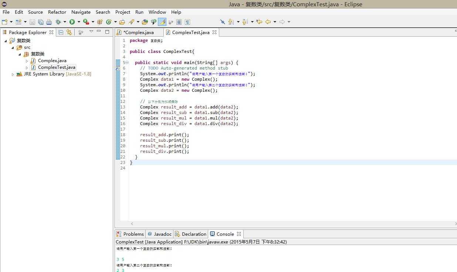Select ComplexTest.java in Package Explorer
The width and height of the screenshot is (457, 272).
(x=57, y=67)
